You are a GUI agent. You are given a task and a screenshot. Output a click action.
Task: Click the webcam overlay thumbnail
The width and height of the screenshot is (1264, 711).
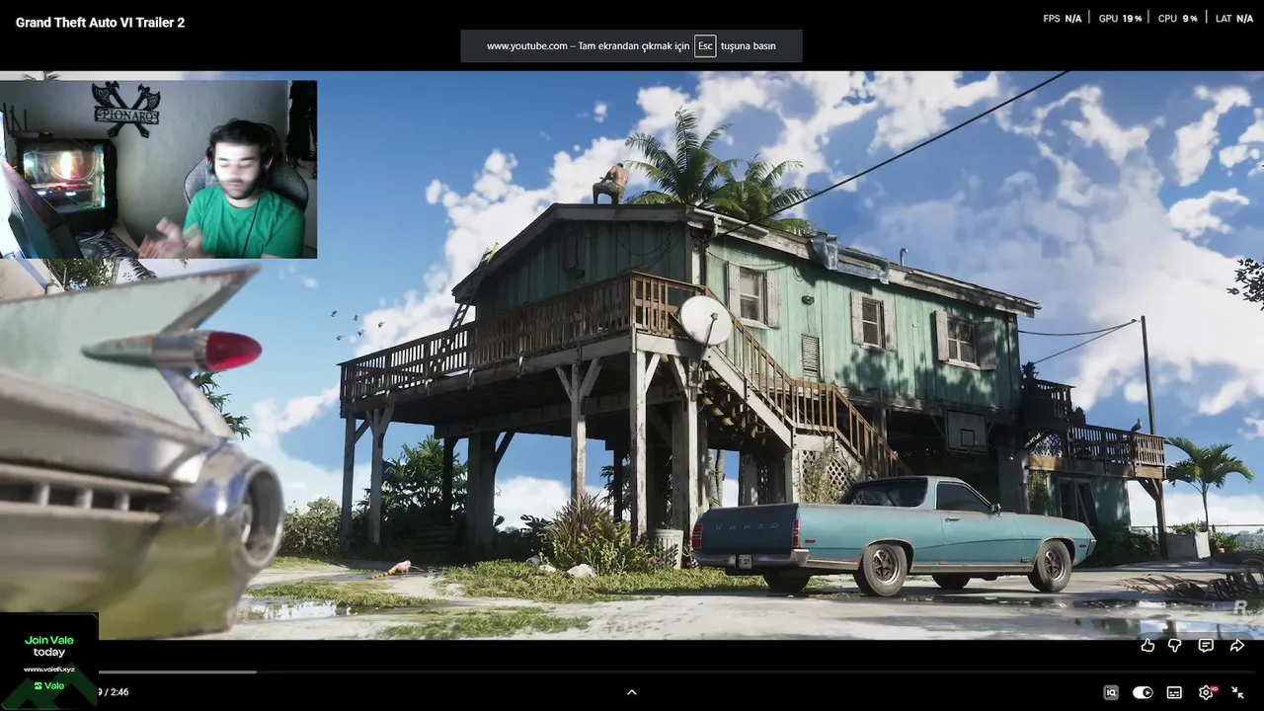tap(158, 169)
